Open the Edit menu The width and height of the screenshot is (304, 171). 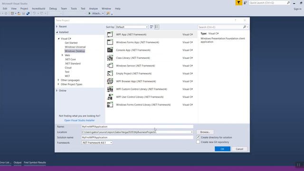pyautogui.click(x=5, y=9)
